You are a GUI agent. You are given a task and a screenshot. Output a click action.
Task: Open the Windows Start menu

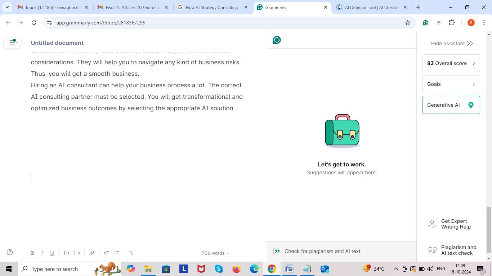(9, 269)
